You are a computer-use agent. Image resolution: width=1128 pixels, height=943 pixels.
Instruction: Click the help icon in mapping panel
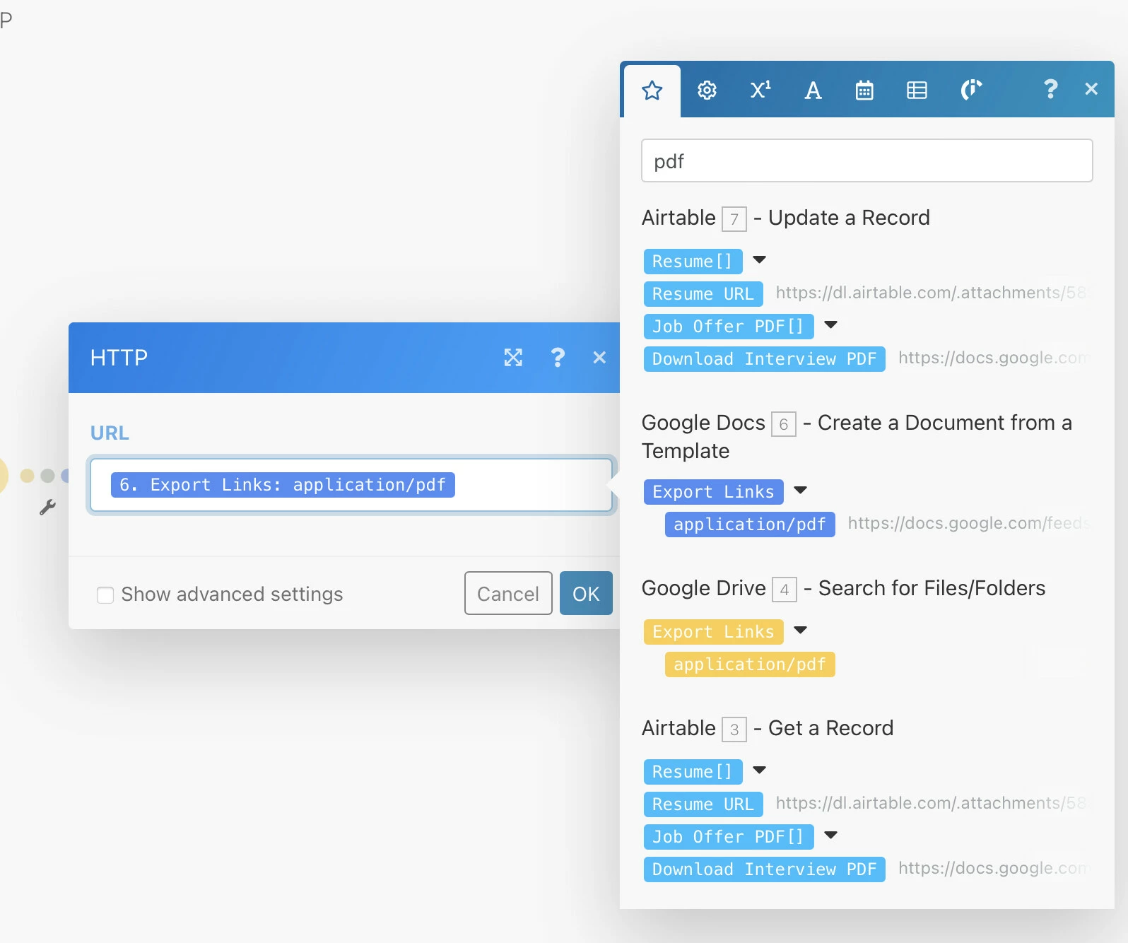[1050, 89]
